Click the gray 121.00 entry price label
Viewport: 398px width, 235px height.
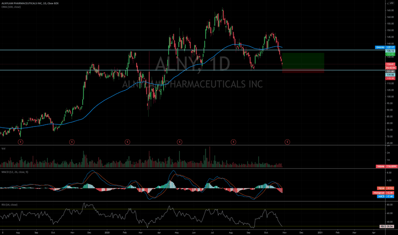click(x=390, y=72)
